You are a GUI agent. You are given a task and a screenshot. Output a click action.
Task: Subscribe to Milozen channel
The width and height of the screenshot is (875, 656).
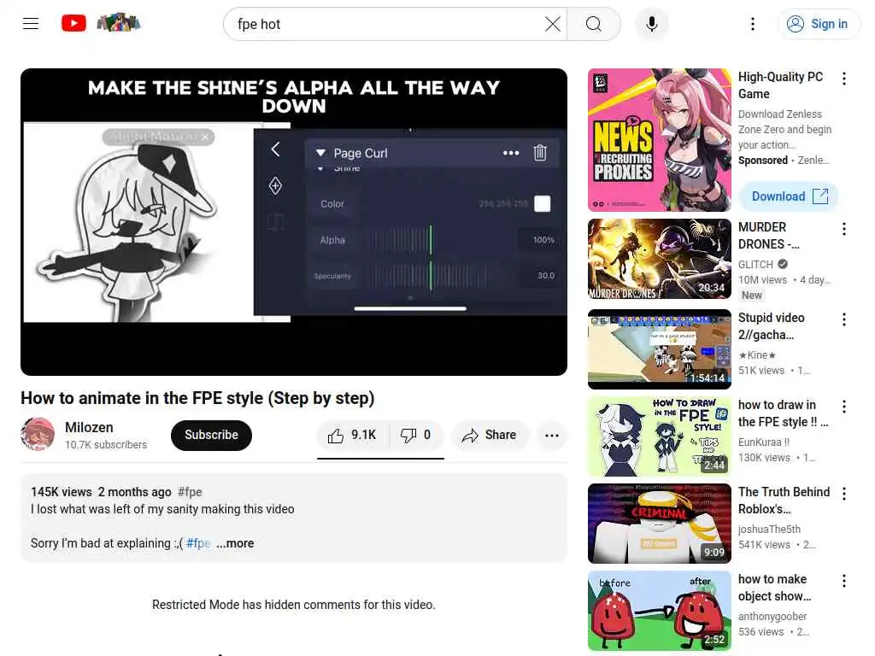click(x=212, y=435)
